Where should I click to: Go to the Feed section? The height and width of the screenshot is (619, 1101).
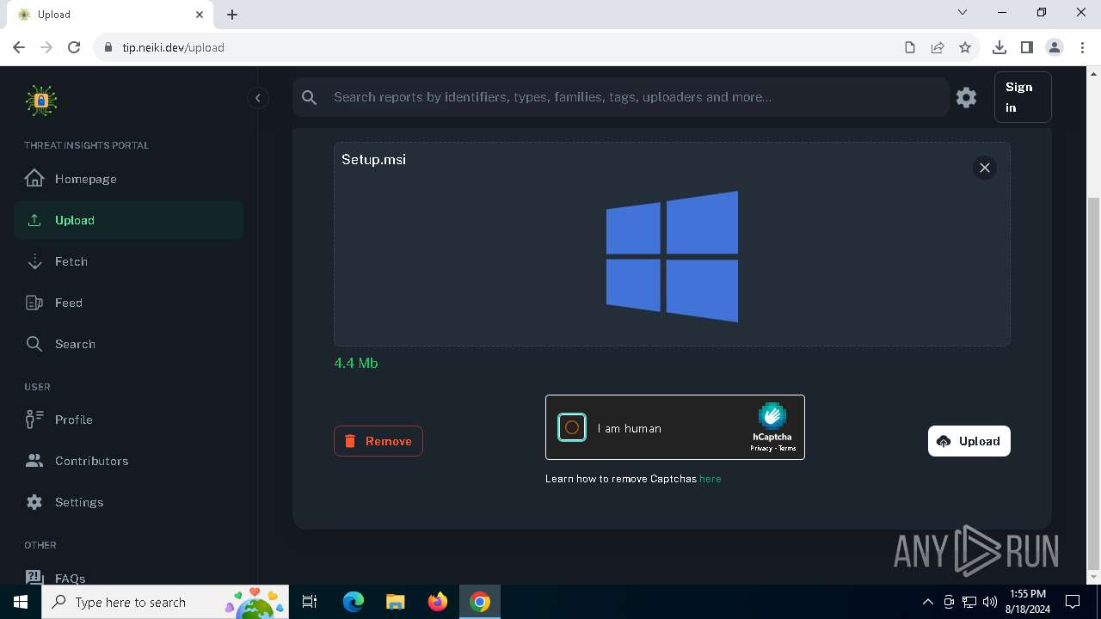click(128, 303)
